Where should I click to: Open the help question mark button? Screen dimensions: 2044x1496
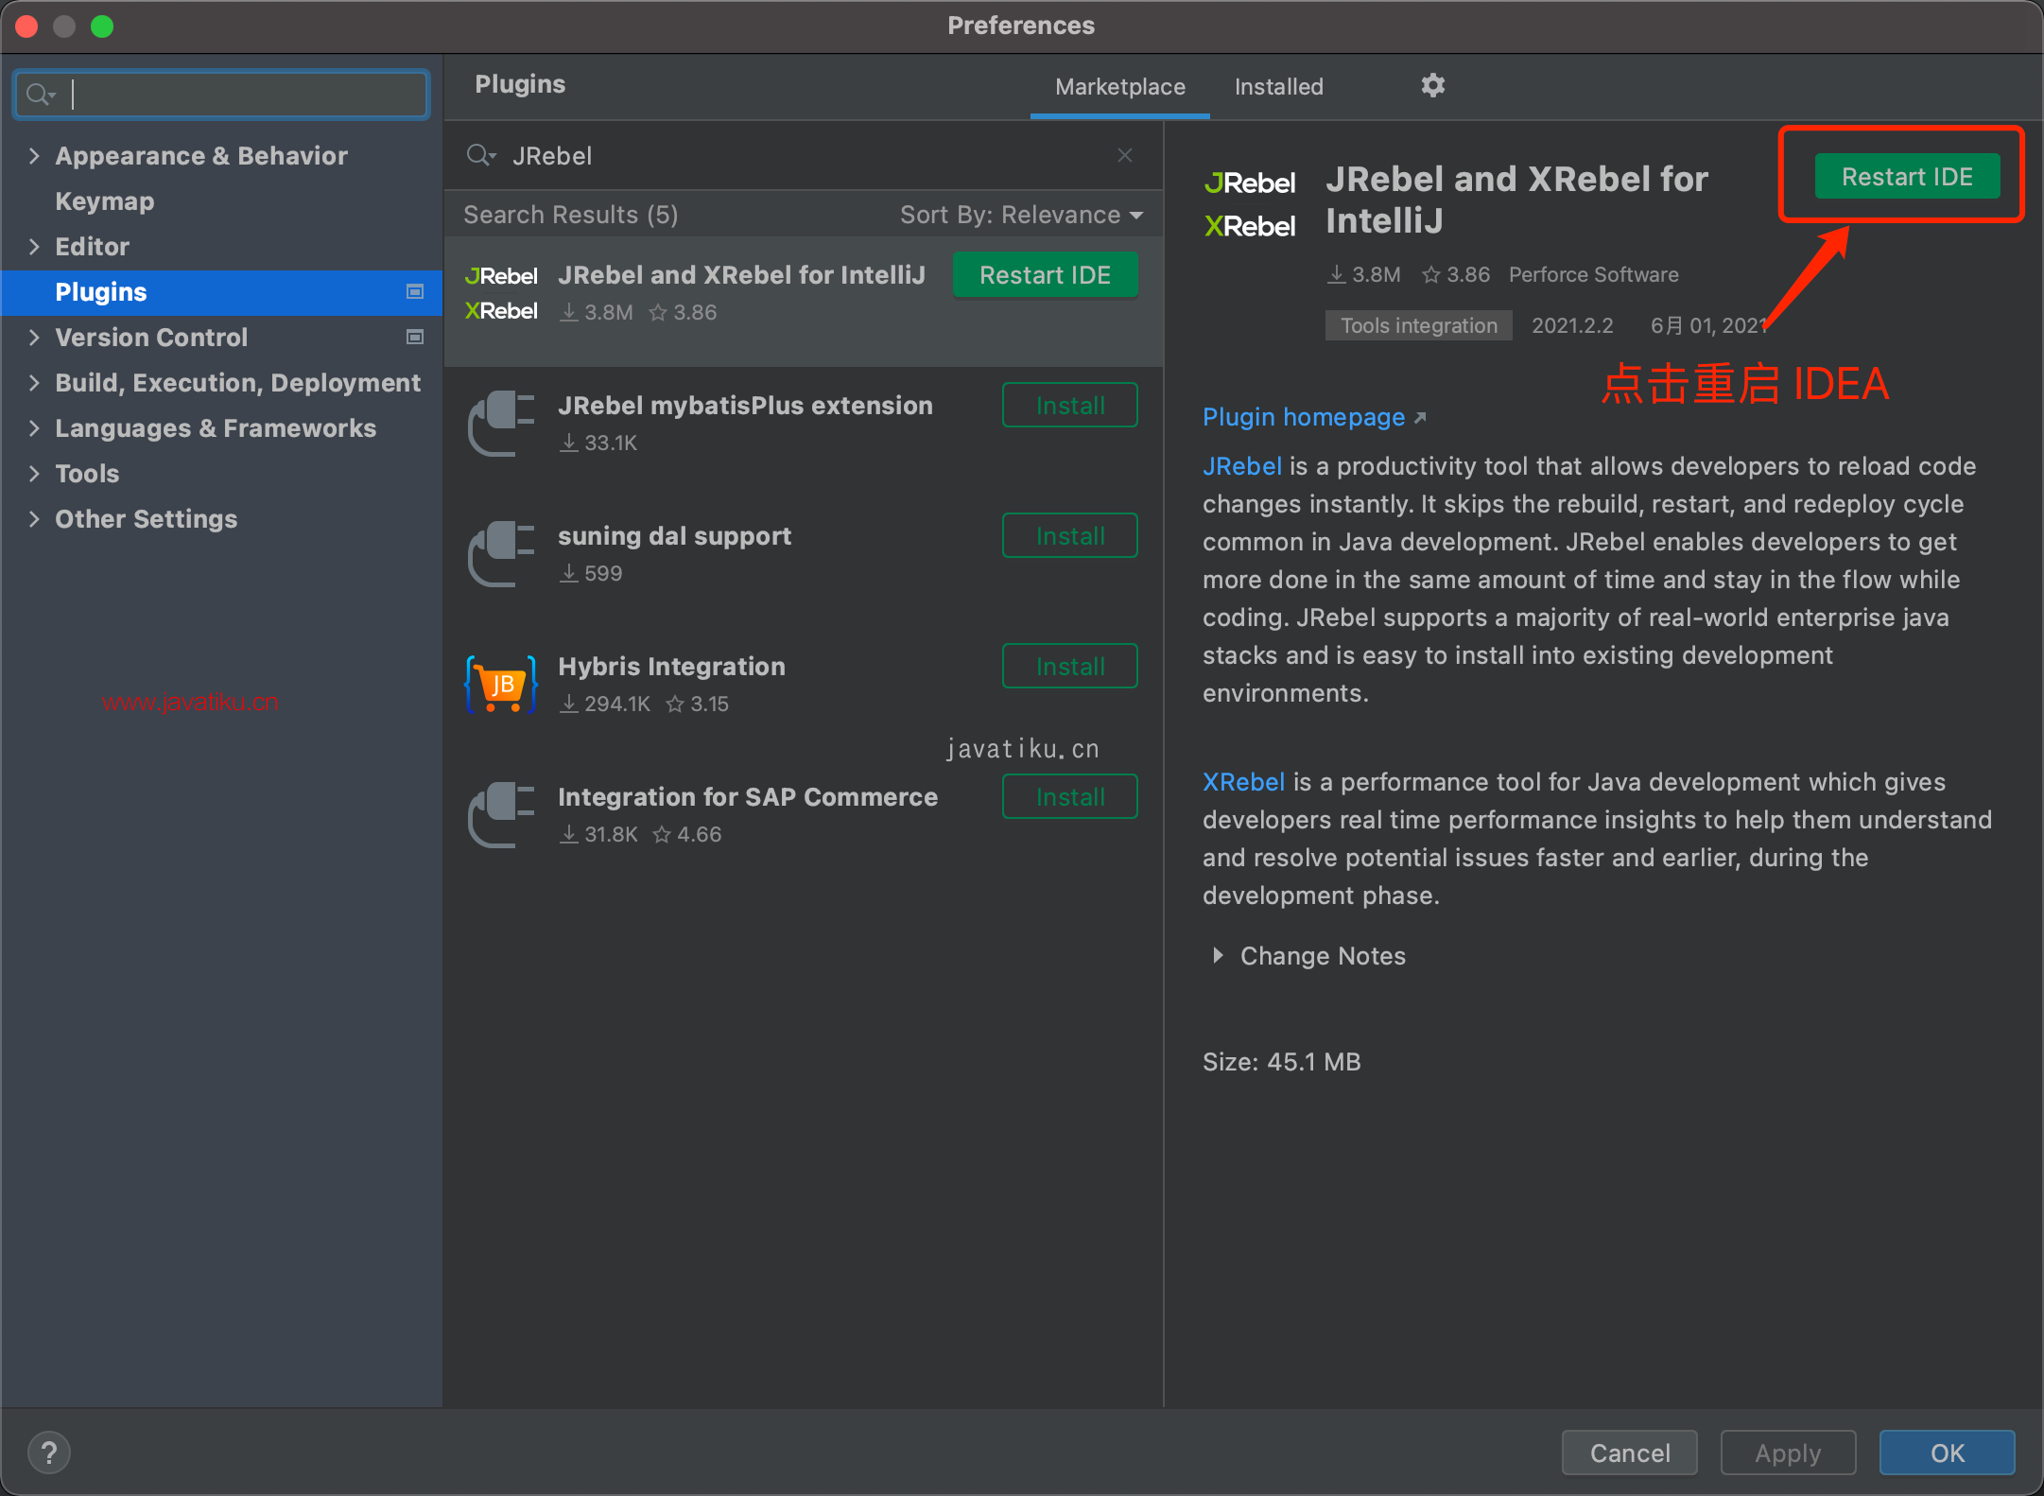[x=49, y=1453]
